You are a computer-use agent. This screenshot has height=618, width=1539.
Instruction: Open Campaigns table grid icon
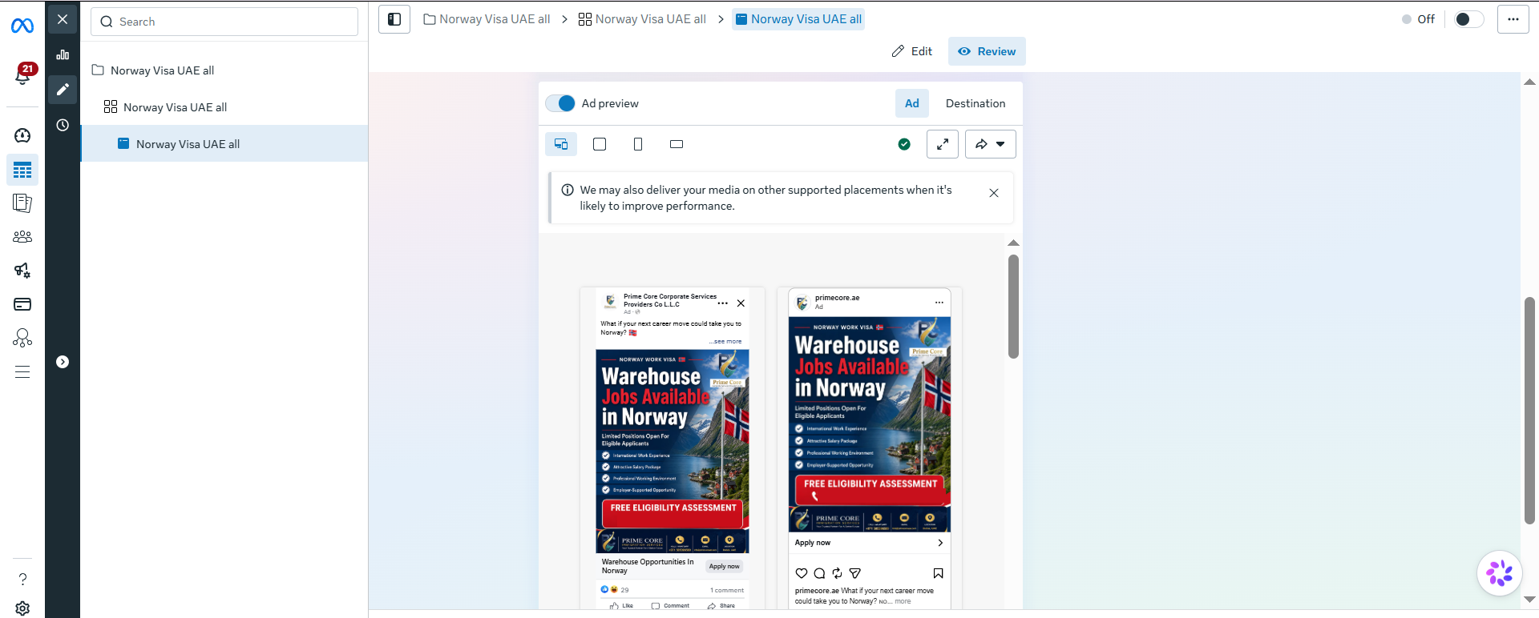[22, 170]
